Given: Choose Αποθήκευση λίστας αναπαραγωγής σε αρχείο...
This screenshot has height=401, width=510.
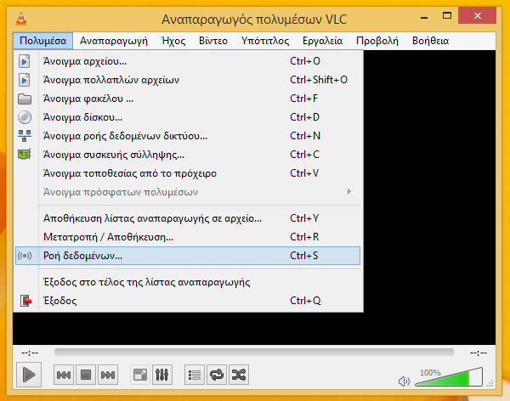Looking at the screenshot, I should (188, 218).
